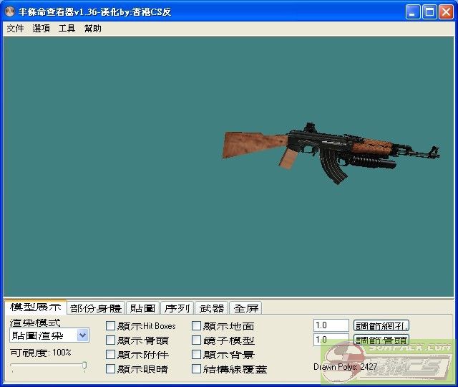Switch to the 序列 tab
Image resolution: width=458 pixels, height=387 pixels.
pos(177,308)
